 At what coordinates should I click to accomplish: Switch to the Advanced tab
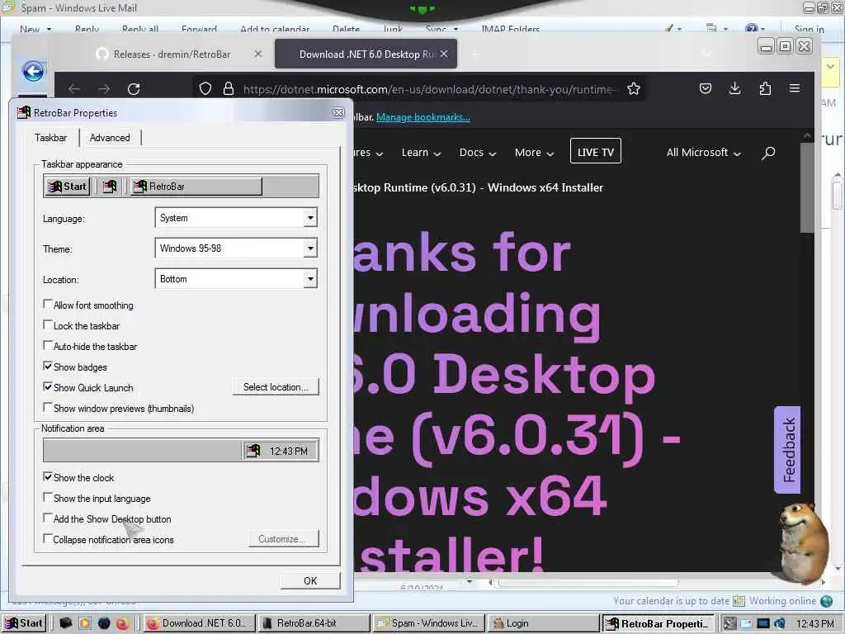(110, 138)
